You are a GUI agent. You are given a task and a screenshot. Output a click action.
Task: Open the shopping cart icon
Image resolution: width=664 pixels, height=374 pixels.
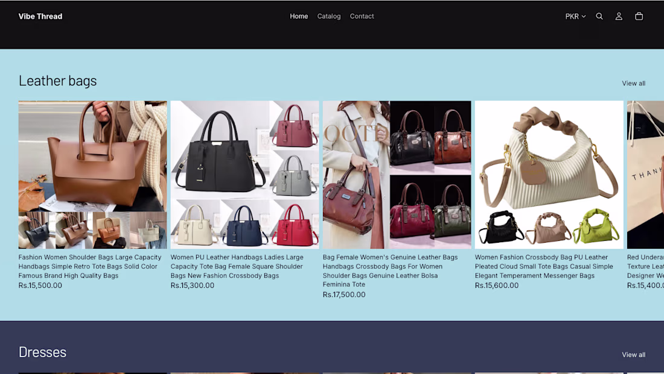639,16
